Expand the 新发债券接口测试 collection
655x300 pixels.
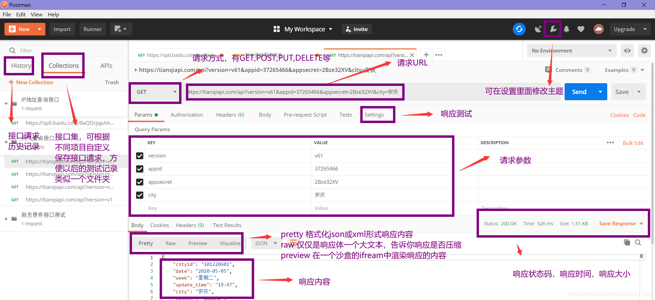point(6,219)
